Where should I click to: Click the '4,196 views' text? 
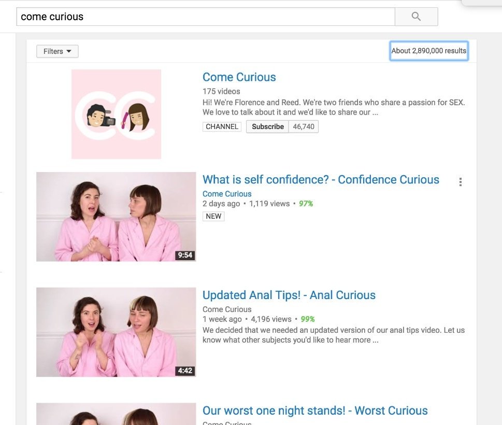271,319
